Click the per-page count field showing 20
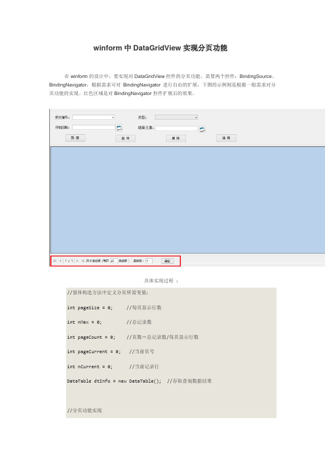325x460 pixels. [x=113, y=261]
